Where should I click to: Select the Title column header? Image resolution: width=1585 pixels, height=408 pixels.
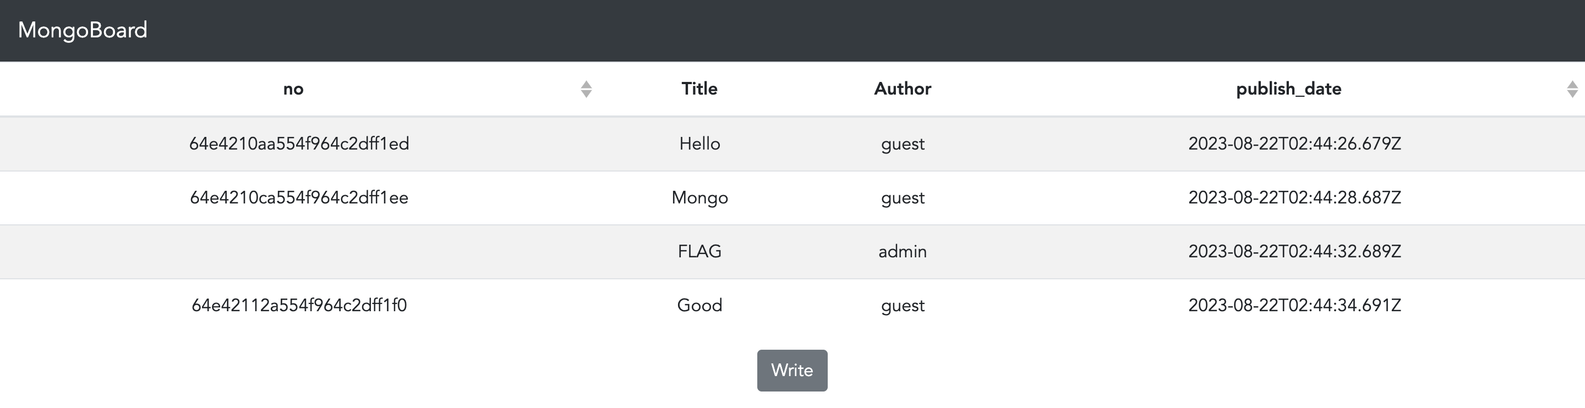(x=699, y=89)
